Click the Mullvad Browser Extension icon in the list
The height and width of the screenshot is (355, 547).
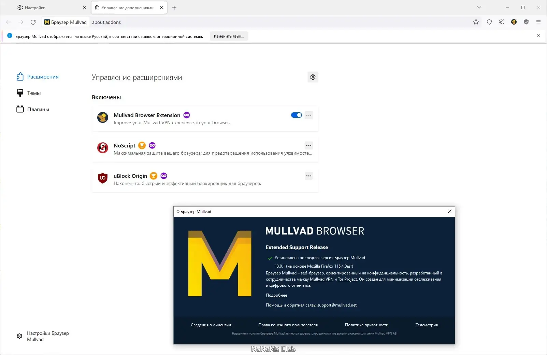point(103,118)
